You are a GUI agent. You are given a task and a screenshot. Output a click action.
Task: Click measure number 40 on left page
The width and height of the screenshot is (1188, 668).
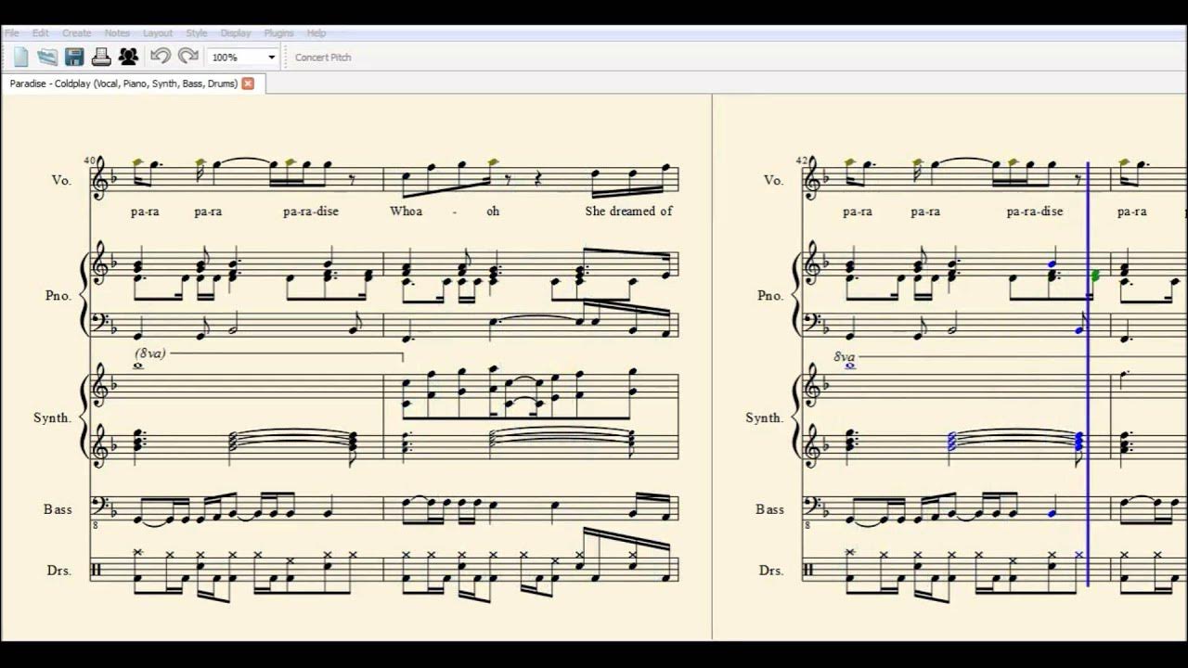90,161
